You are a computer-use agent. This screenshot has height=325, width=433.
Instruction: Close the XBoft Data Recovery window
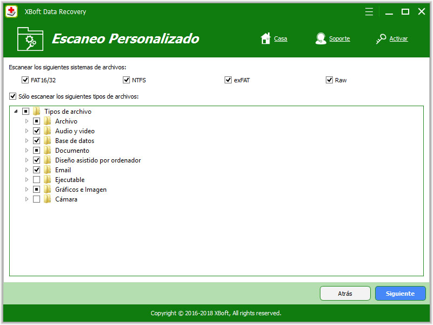tap(422, 11)
